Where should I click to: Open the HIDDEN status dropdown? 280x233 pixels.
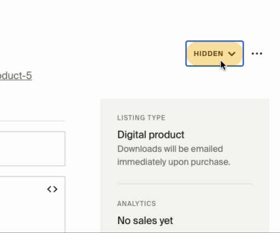point(214,54)
